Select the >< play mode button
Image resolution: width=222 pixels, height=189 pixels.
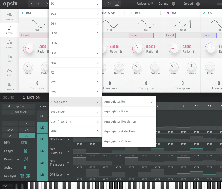point(27,130)
